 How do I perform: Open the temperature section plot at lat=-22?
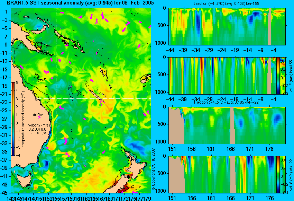click(227, 125)
